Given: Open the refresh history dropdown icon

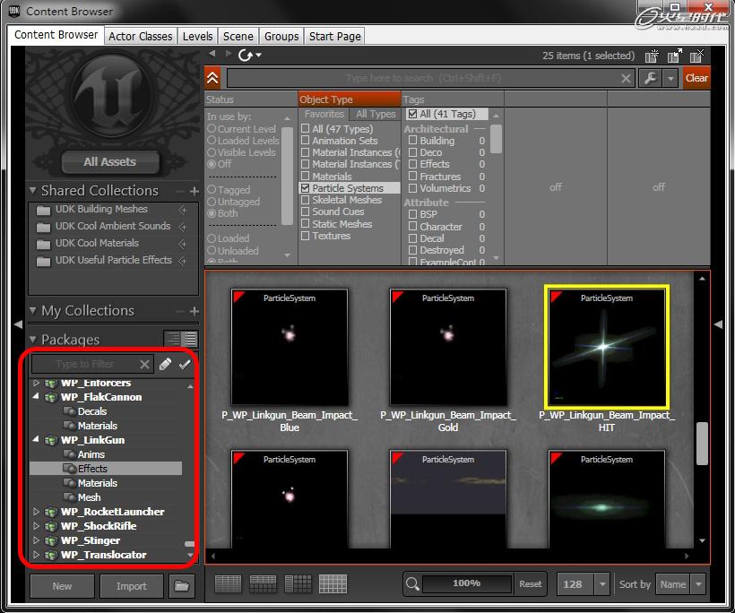Looking at the screenshot, I should click(x=259, y=56).
